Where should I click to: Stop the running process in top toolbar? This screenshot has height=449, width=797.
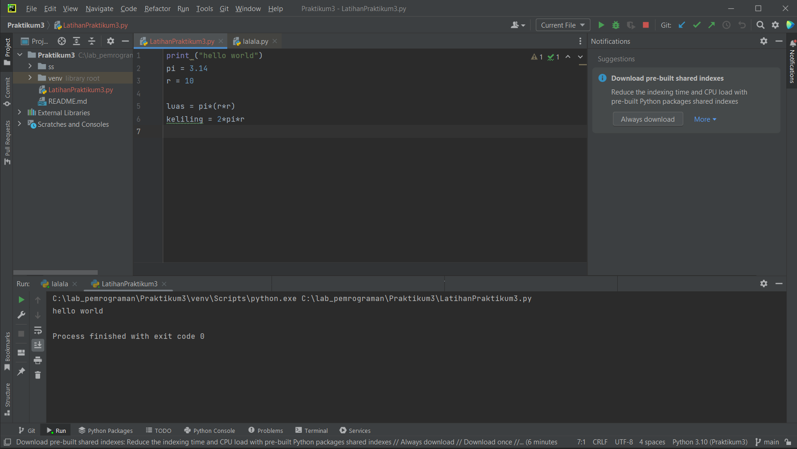646,25
